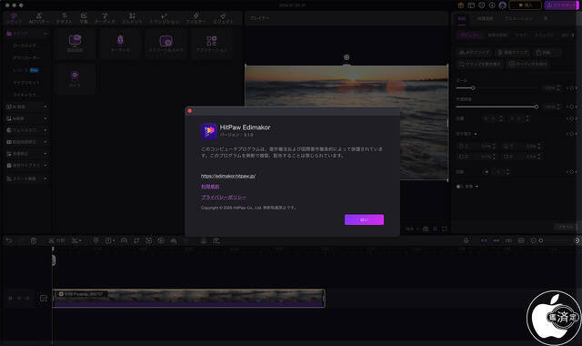Select the Camera recording card
582x346 pixels.
coord(75,79)
